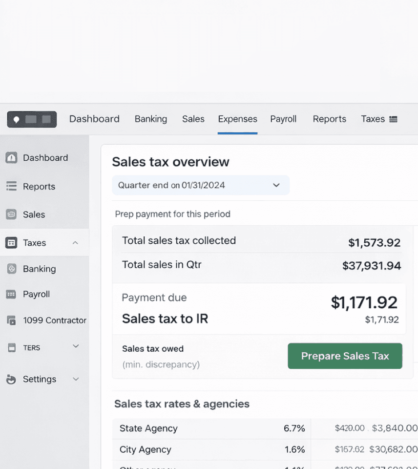418x469 pixels.
Task: Click the Taxes calendar icon in sidebar
Action: [11, 243]
